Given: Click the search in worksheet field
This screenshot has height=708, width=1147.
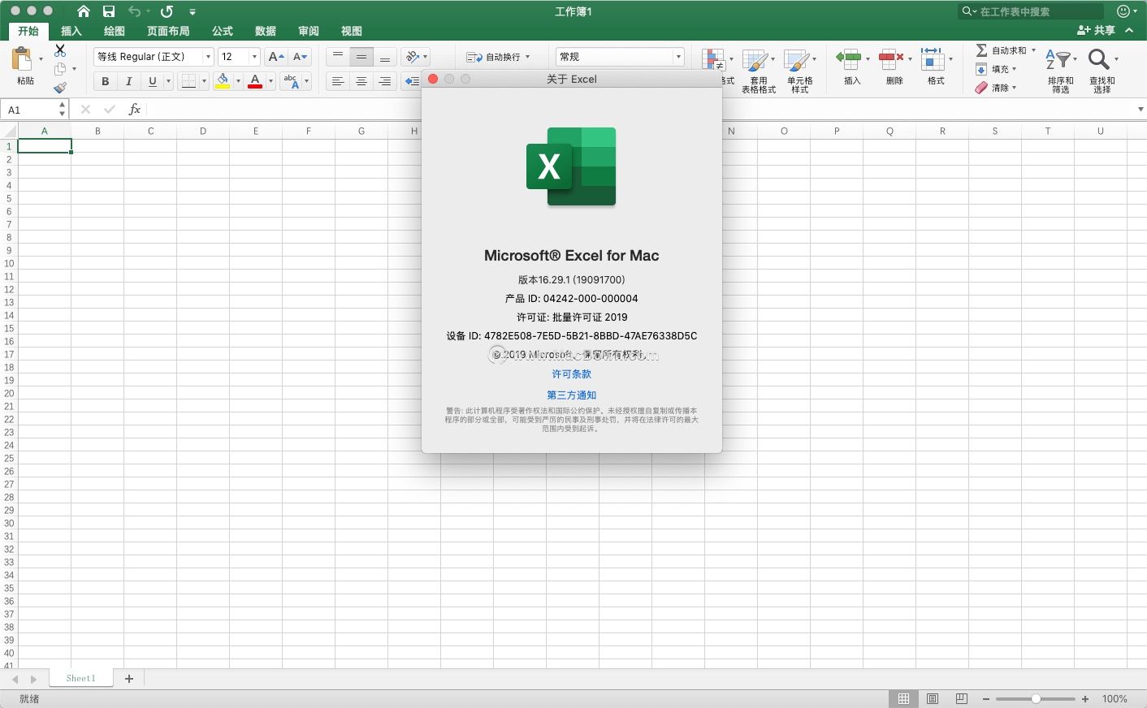Looking at the screenshot, I should [x=1036, y=11].
